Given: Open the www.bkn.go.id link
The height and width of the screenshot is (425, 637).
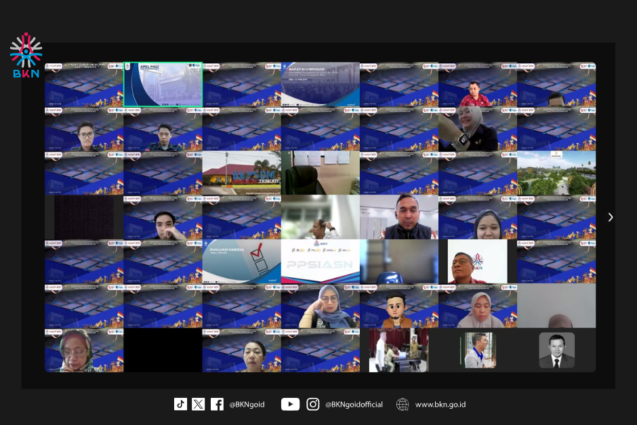Looking at the screenshot, I should 440,405.
